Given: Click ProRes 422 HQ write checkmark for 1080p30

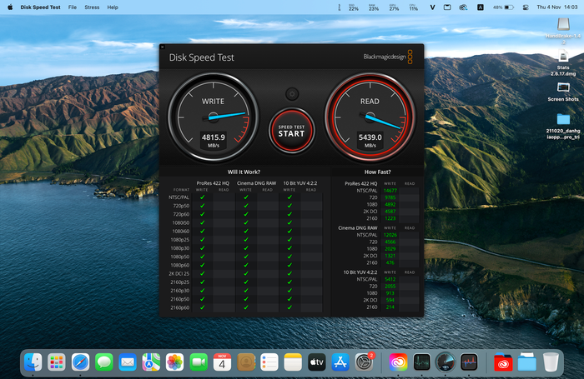Looking at the screenshot, I should point(202,248).
